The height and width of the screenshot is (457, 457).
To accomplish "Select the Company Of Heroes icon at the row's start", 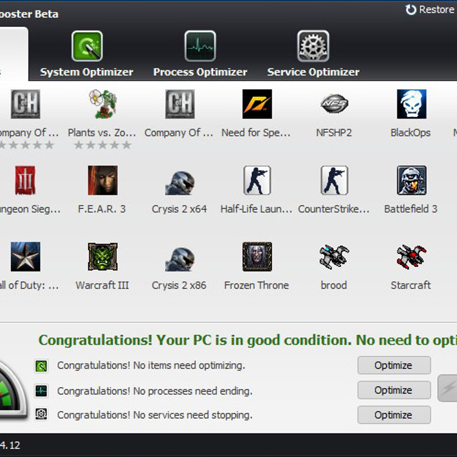I will tap(25, 104).
